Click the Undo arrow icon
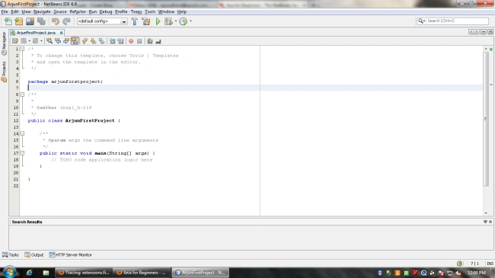The height and width of the screenshot is (278, 495). [x=56, y=21]
